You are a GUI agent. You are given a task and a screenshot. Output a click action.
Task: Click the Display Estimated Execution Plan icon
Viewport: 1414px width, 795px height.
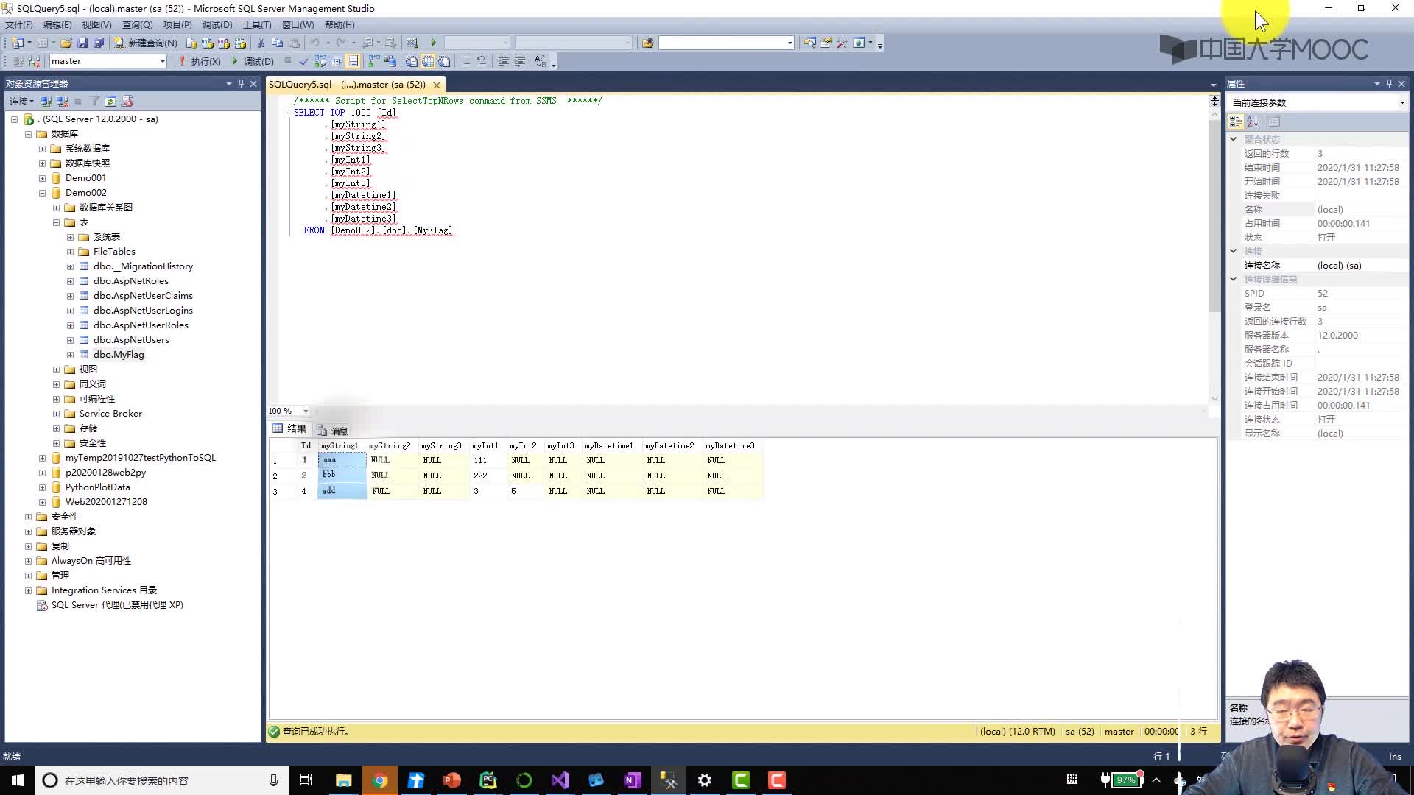320,61
